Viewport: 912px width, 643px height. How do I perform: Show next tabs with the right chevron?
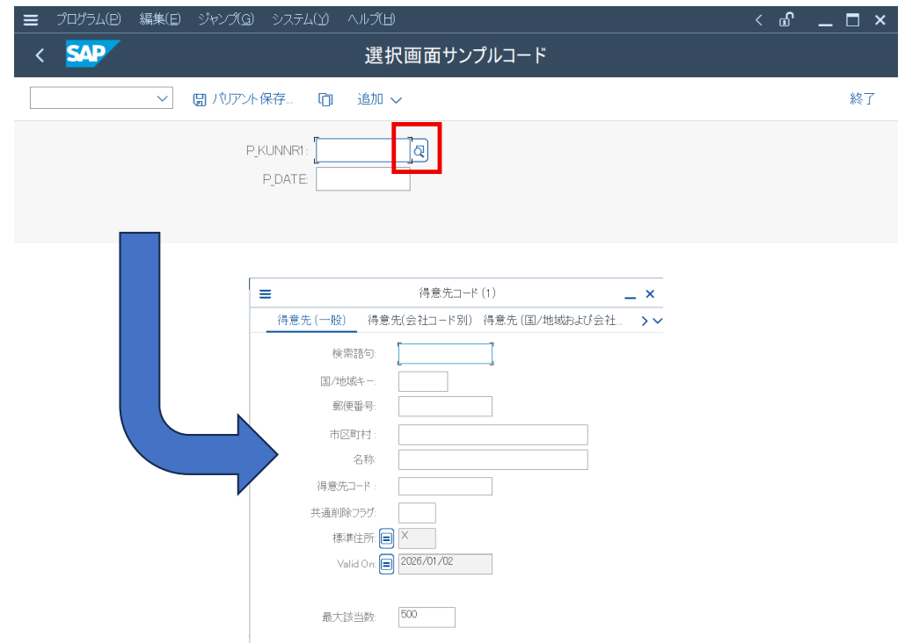click(x=644, y=321)
